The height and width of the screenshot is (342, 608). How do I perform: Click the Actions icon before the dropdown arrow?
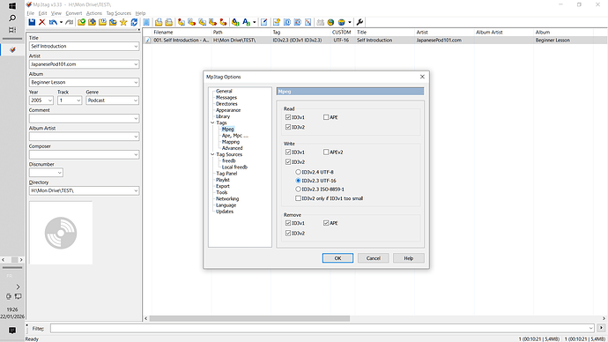coord(246,22)
